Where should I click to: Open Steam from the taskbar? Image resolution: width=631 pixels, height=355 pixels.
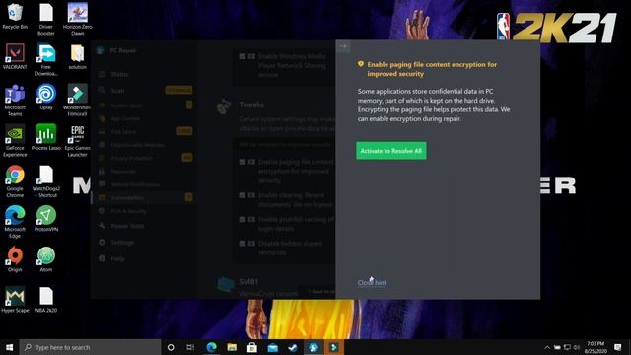(x=293, y=347)
